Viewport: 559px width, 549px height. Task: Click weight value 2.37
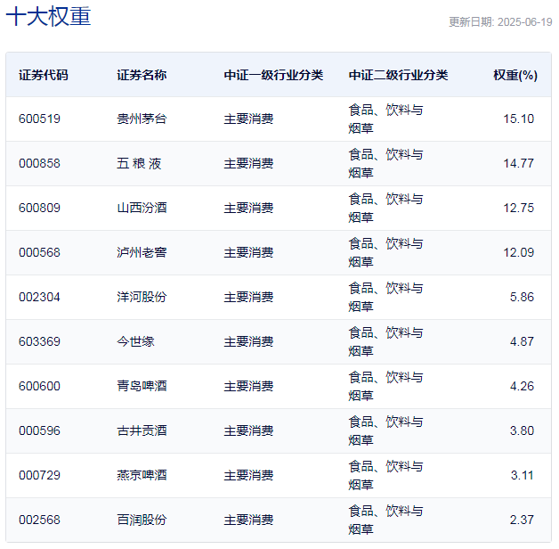(522, 520)
